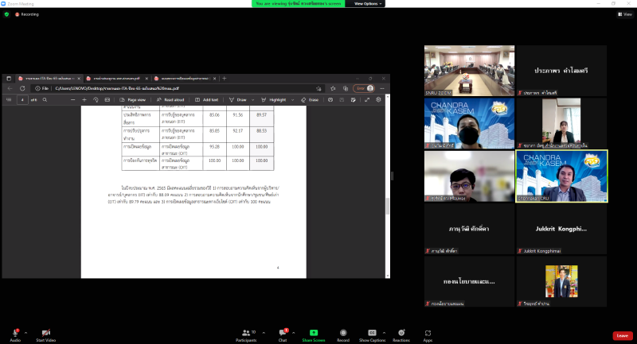Expand video options arrow beside Start Video
637x344 pixels.
tap(58, 333)
